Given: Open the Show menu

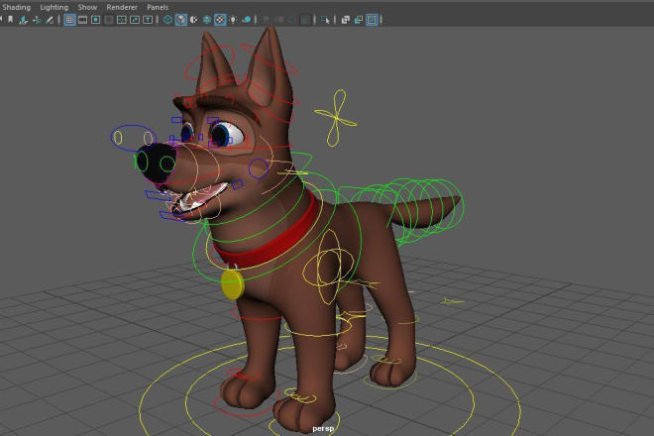Looking at the screenshot, I should pos(88,6).
